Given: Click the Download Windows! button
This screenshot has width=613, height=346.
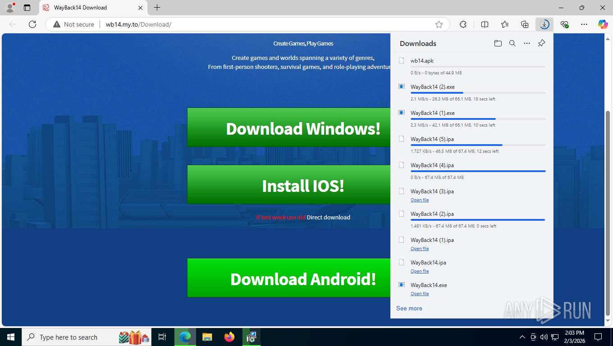Looking at the screenshot, I should [289, 127].
